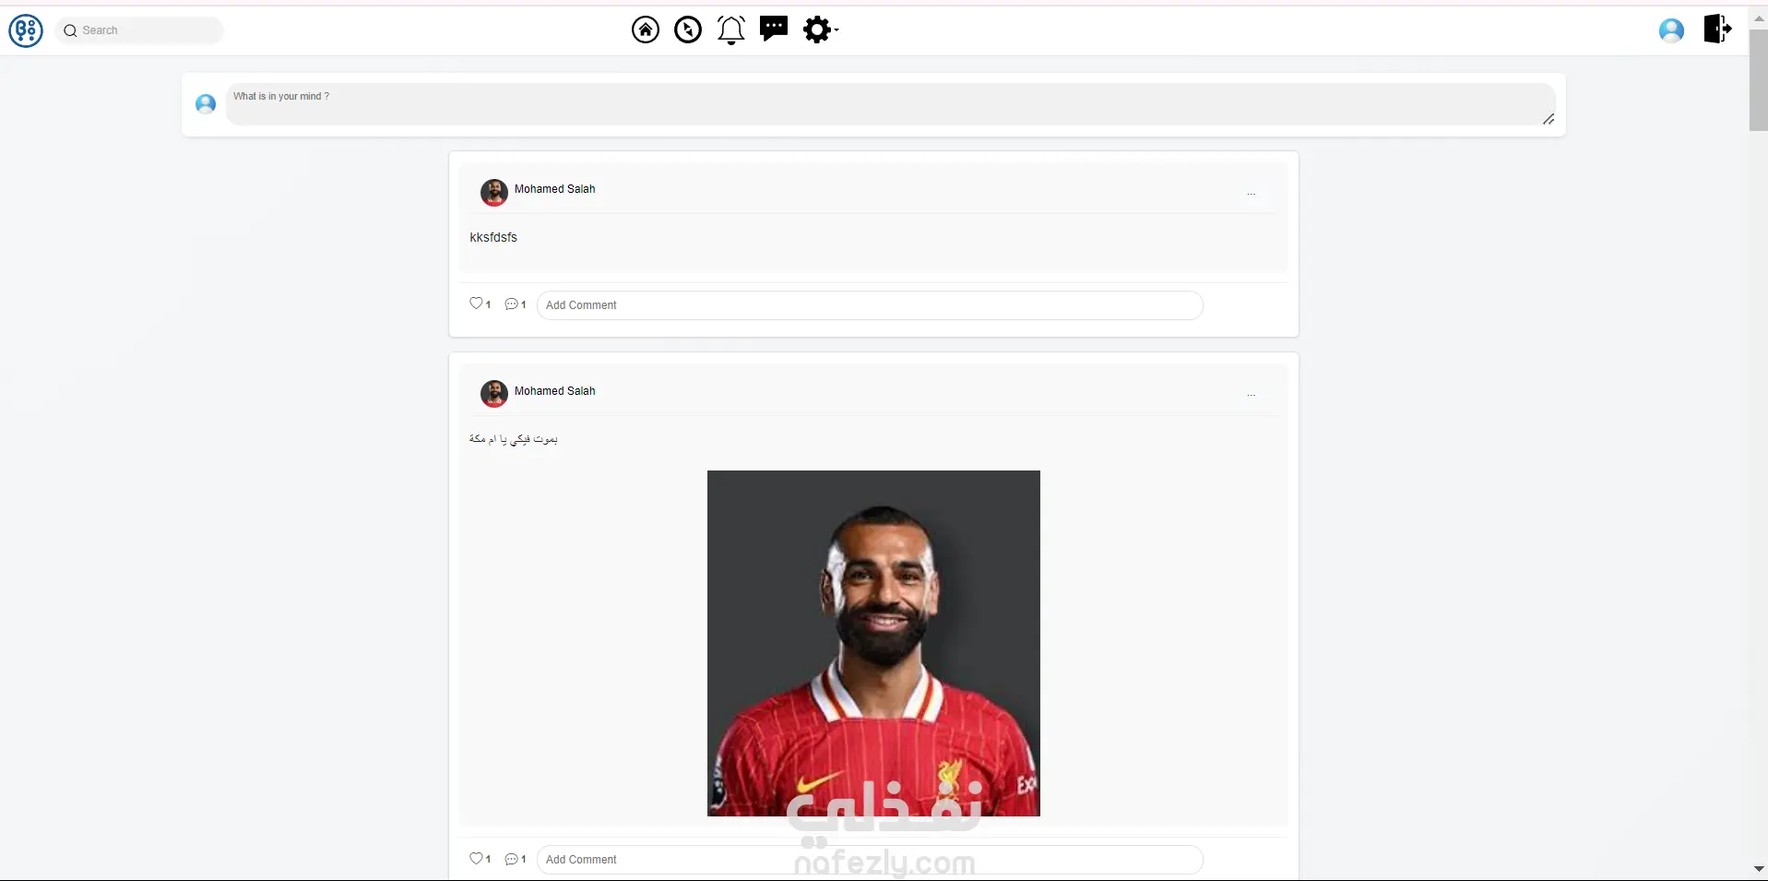Open the Mohamed Salah post image
Screen dimensions: 1768x881
(x=873, y=643)
